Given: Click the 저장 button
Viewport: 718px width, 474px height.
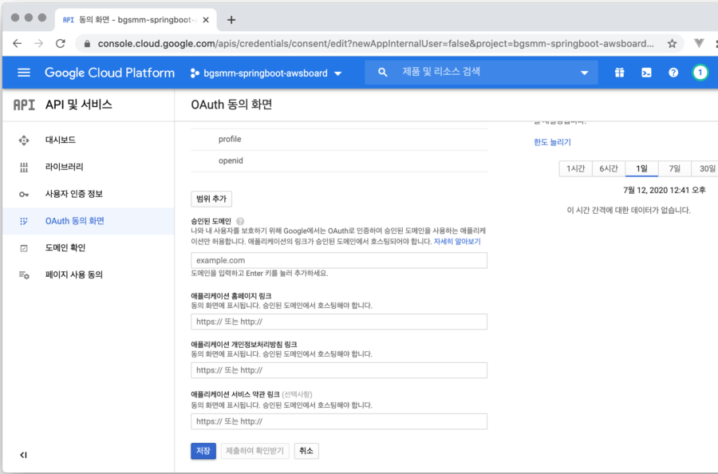Looking at the screenshot, I should point(203,451).
